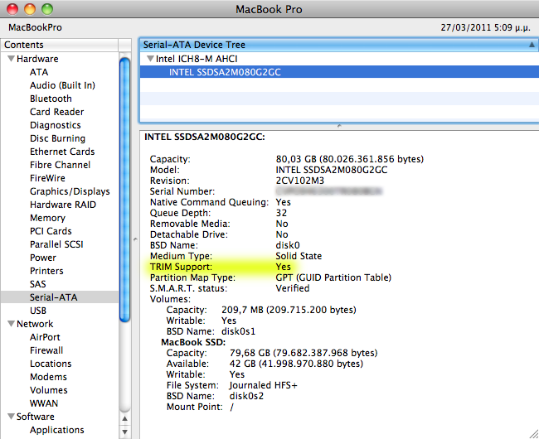Select Volumes under Network
This screenshot has height=439, width=539.
point(48,390)
